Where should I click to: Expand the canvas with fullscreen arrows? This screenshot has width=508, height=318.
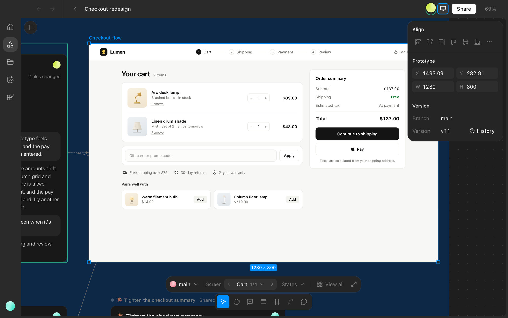(x=354, y=284)
